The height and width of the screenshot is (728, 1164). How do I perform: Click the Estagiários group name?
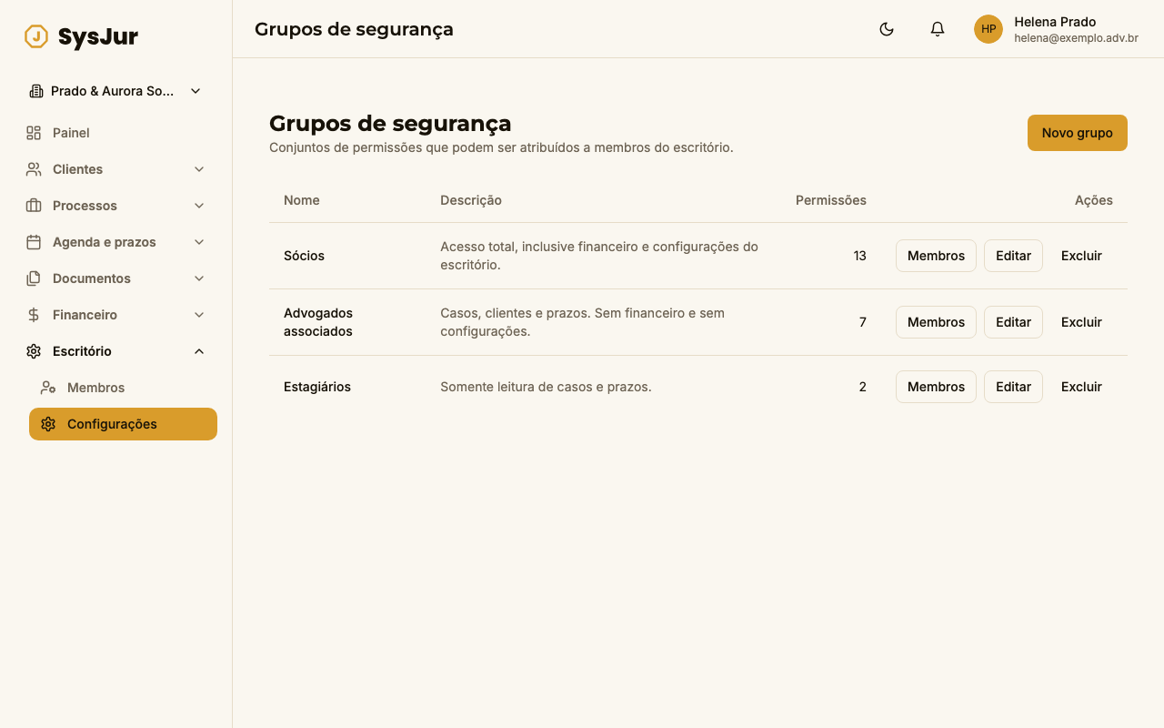[x=317, y=387]
